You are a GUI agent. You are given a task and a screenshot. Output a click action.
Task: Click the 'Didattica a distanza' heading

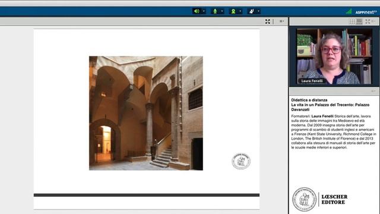(309, 100)
